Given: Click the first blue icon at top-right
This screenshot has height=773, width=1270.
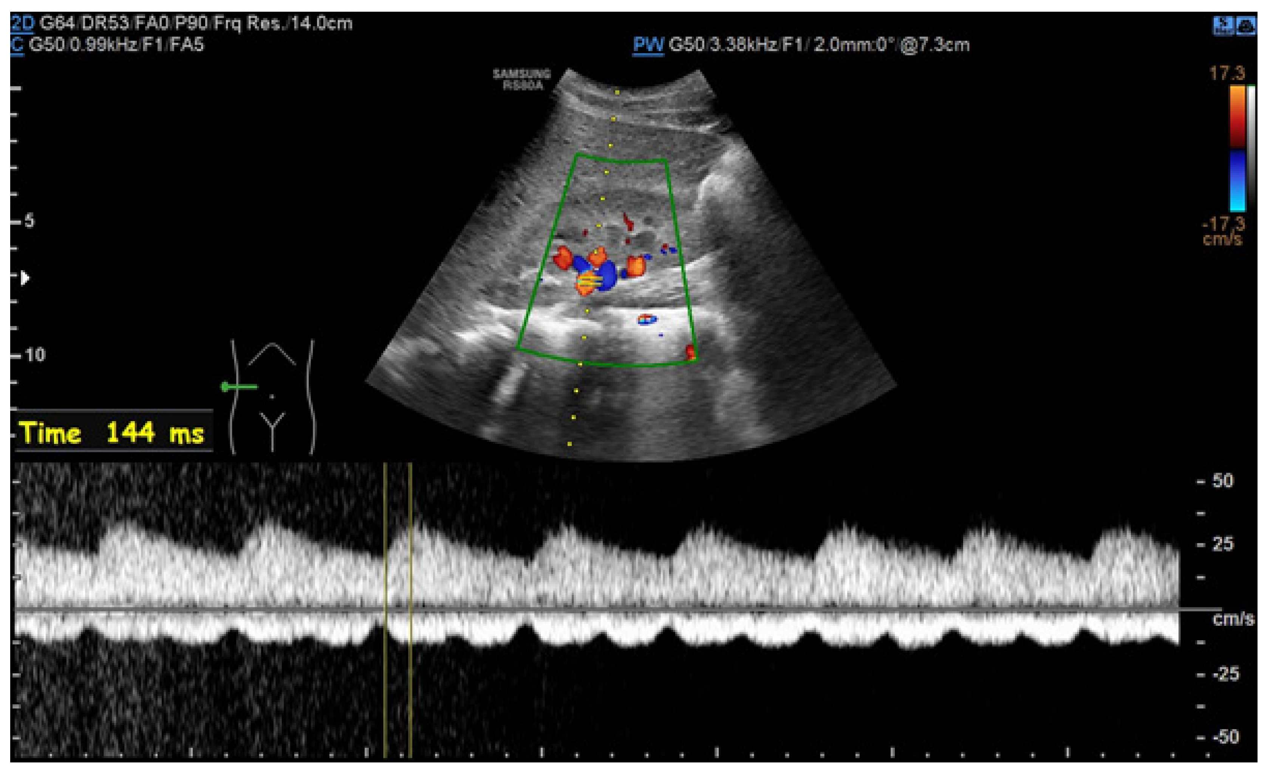Looking at the screenshot, I should pyautogui.click(x=1223, y=26).
